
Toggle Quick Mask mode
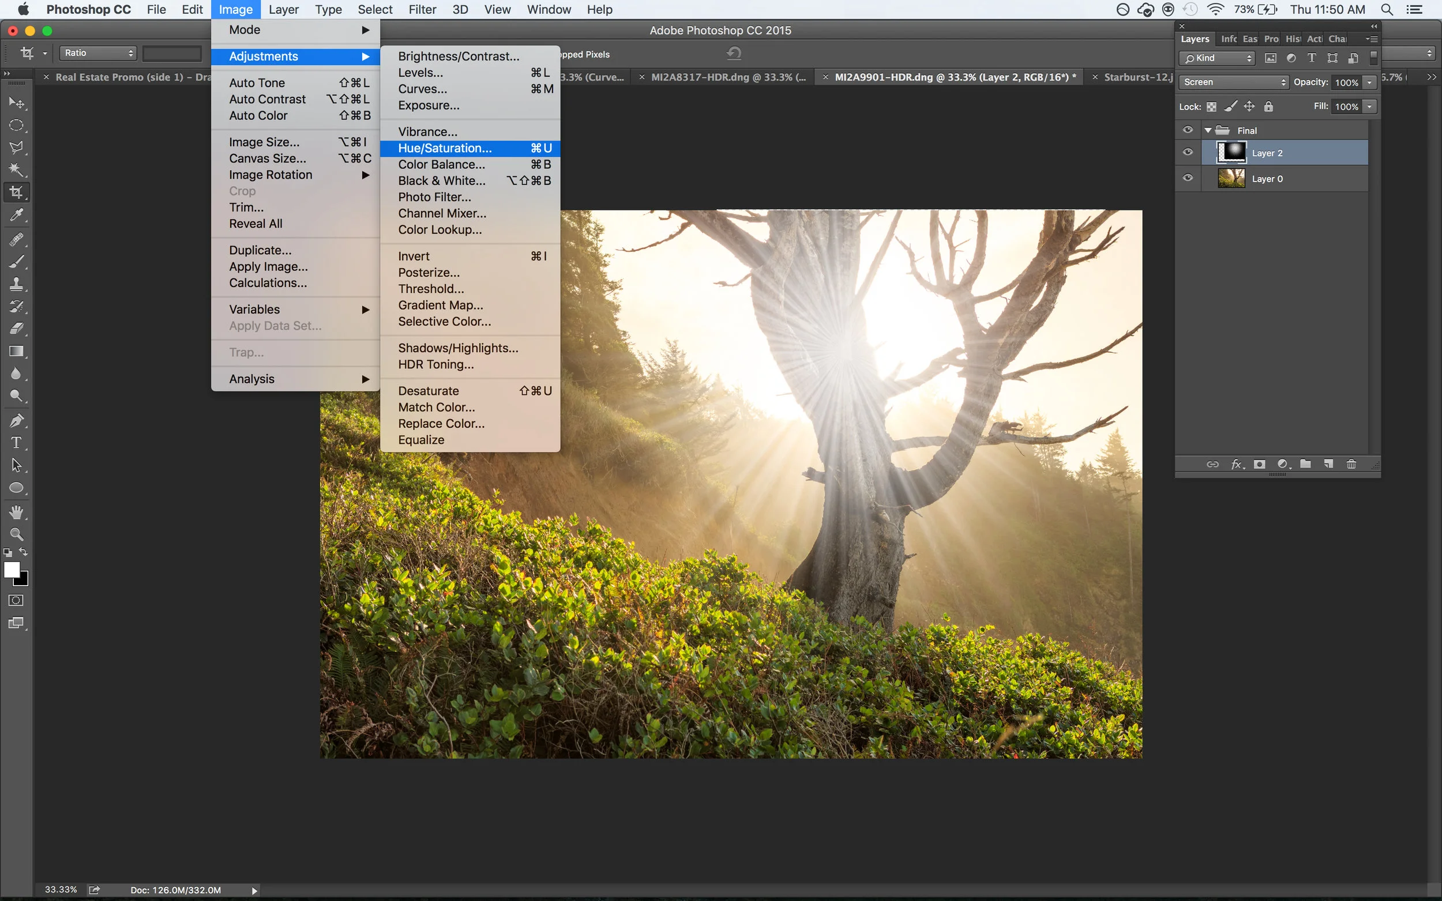pos(16,600)
